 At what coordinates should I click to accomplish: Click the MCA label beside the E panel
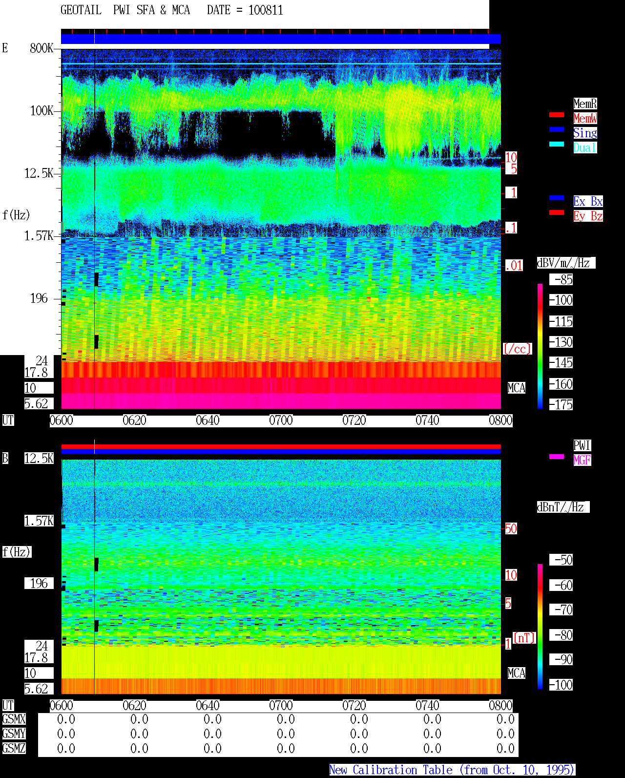(x=517, y=388)
